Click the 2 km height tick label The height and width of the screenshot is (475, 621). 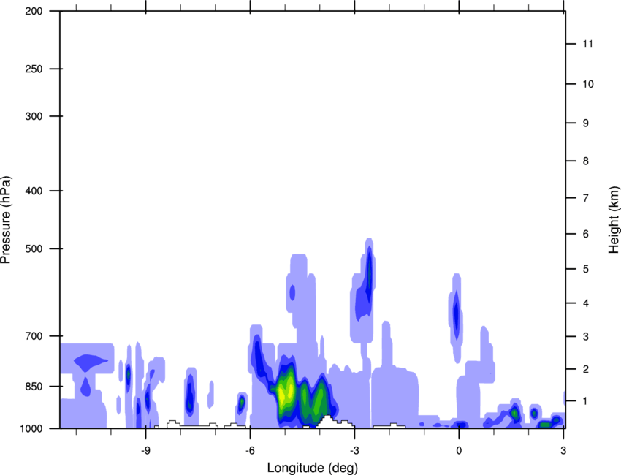(x=586, y=369)
